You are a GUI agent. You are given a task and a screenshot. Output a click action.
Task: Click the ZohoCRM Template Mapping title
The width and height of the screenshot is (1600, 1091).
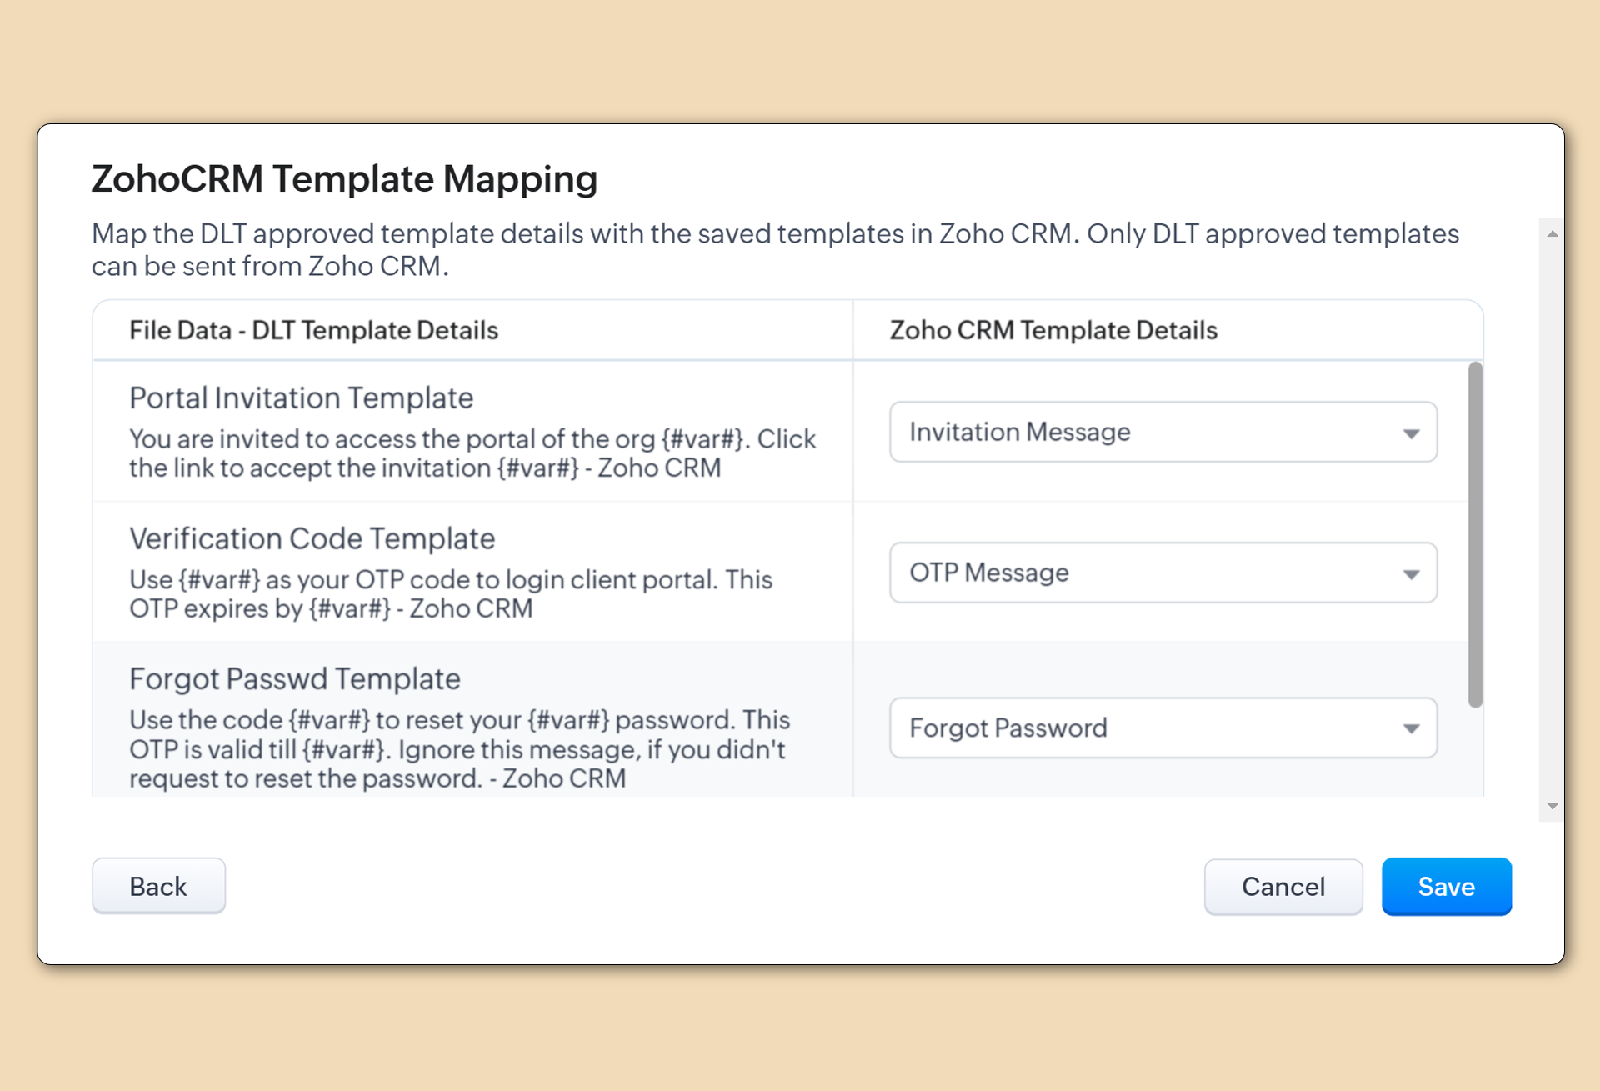344,179
